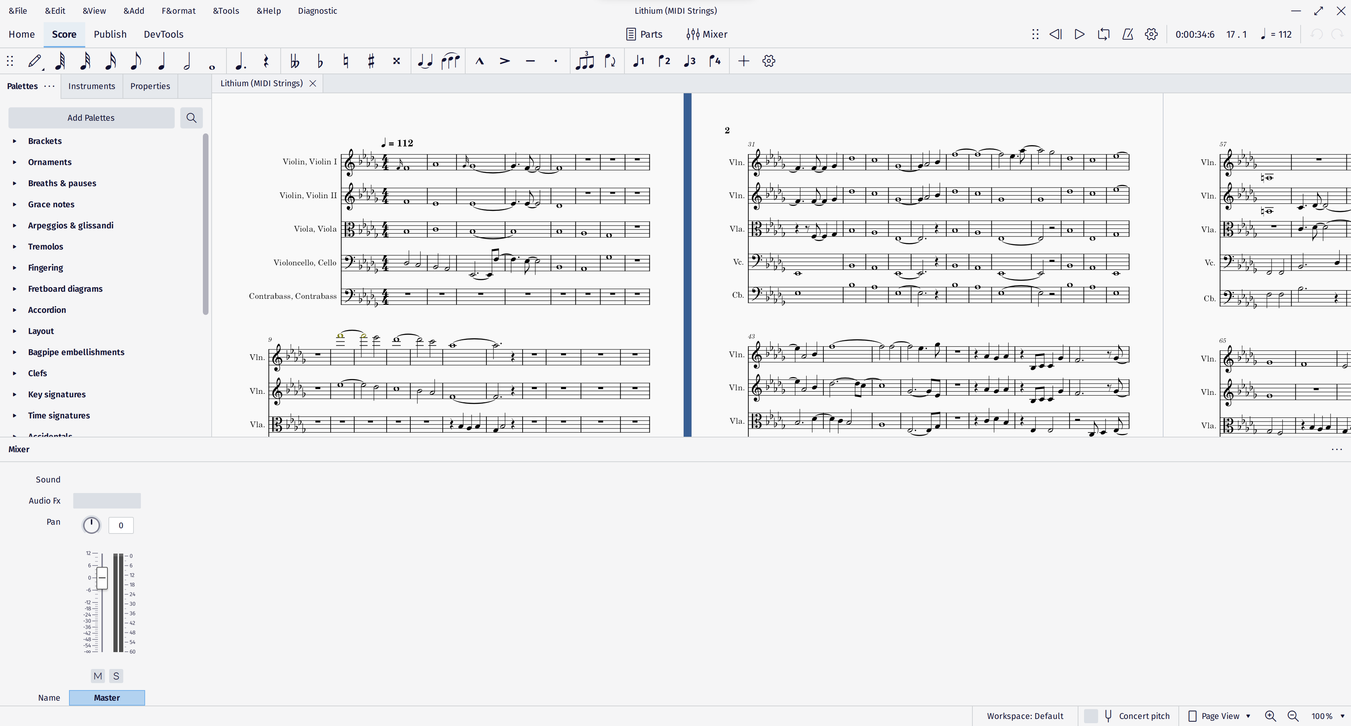Switch to the Publish tab

(x=110, y=34)
